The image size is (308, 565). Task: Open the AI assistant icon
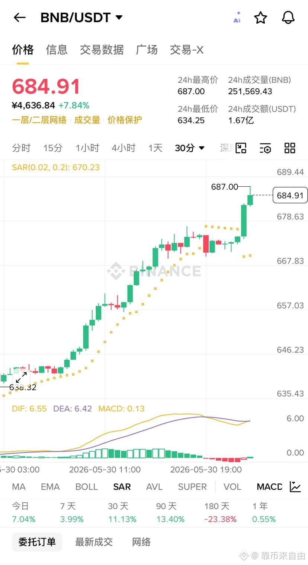click(x=237, y=18)
